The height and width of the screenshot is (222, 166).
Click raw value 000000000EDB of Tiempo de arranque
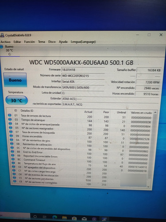pos(141,122)
